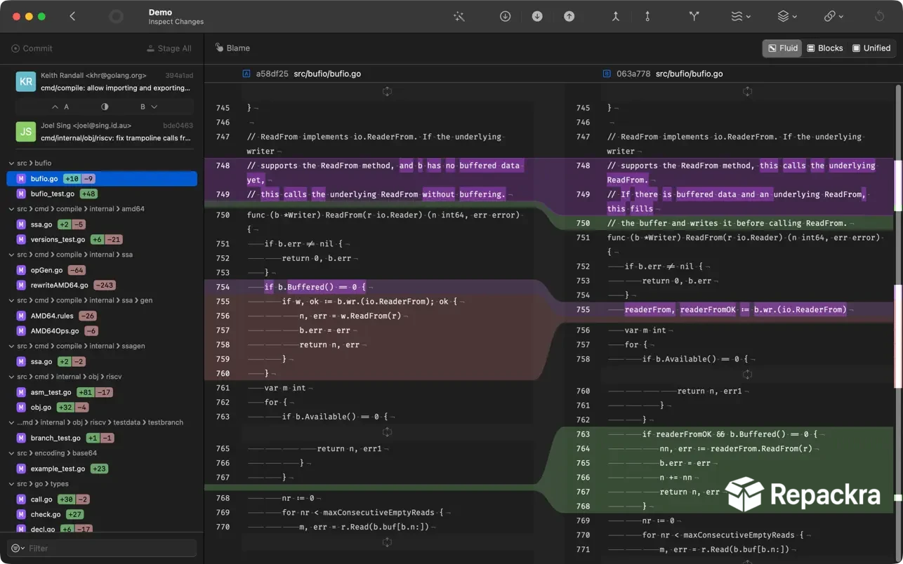Select Joel Sing's commit bde0463

[105, 132]
